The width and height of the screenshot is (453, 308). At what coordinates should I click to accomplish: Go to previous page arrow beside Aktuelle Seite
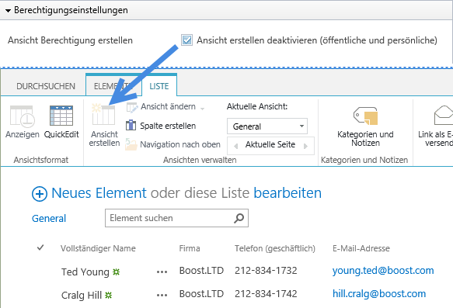click(235, 146)
